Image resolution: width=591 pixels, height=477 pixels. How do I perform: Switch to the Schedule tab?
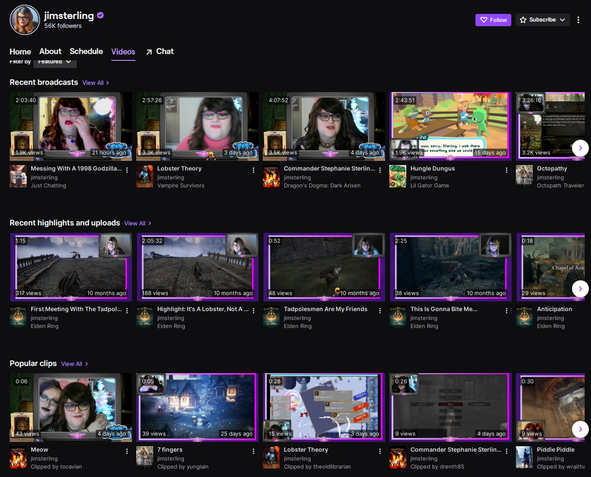coord(86,51)
